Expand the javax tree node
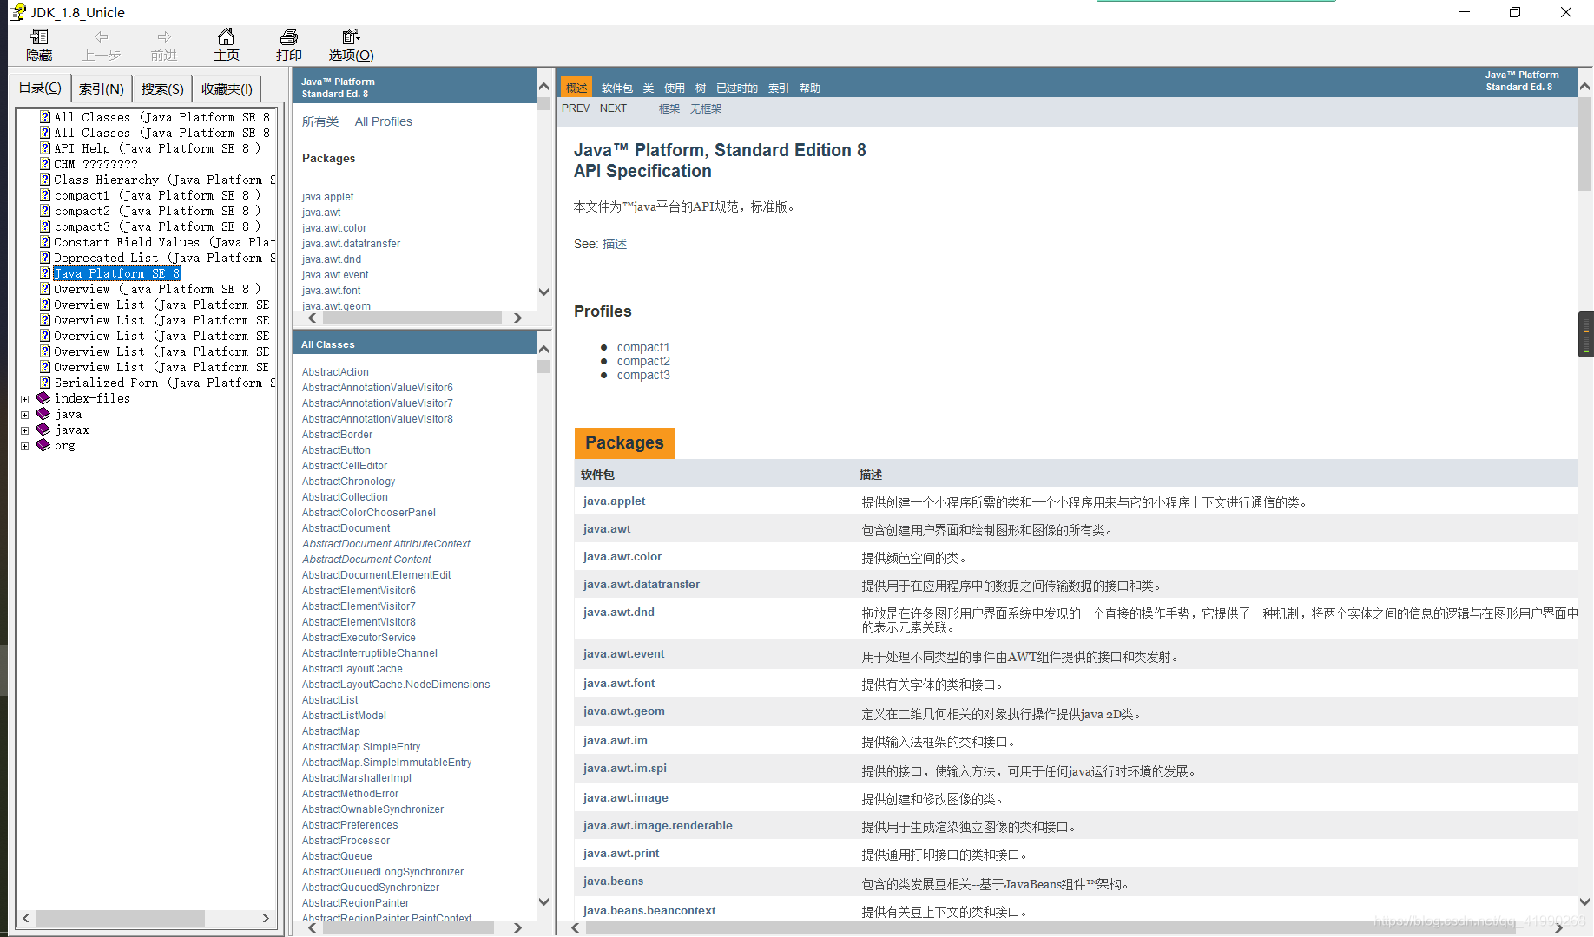 pyautogui.click(x=25, y=430)
